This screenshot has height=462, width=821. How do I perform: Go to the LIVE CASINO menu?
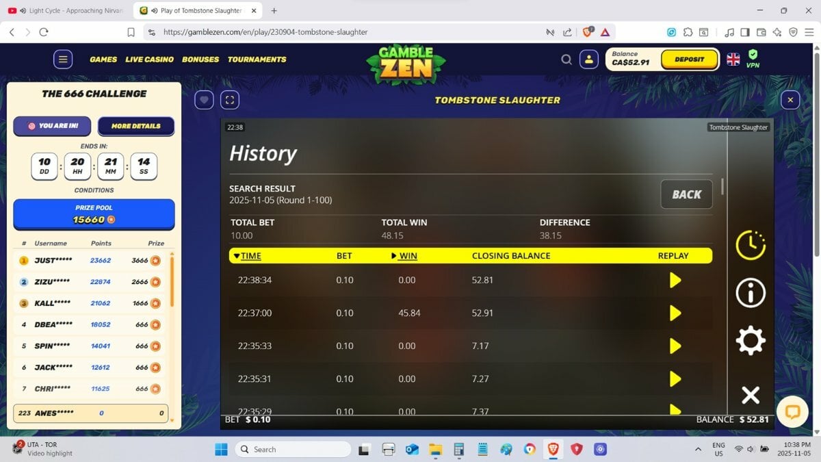coord(149,60)
